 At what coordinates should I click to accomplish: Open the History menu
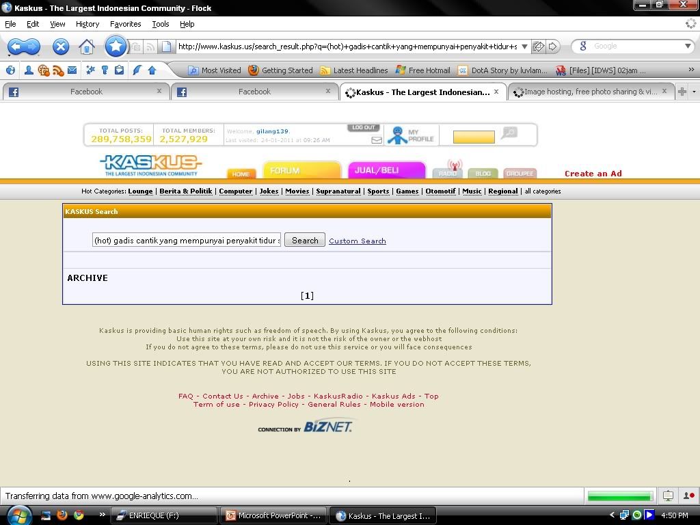[x=87, y=24]
